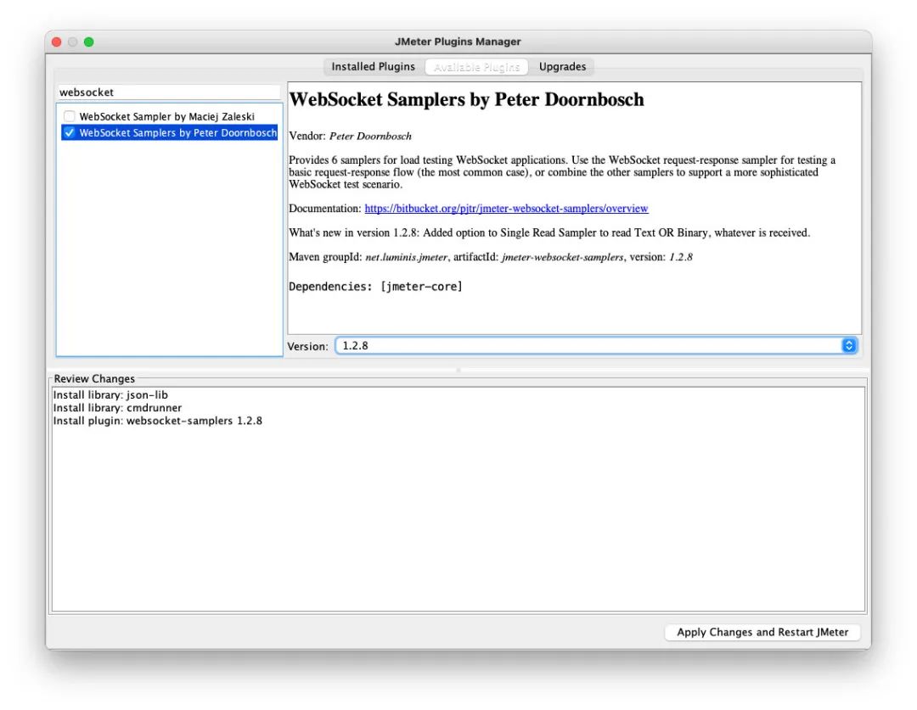Click 'Install plugin: websocket-samplers 1.2.8' line
Image resolution: width=917 pixels, height=710 pixels.
point(158,421)
